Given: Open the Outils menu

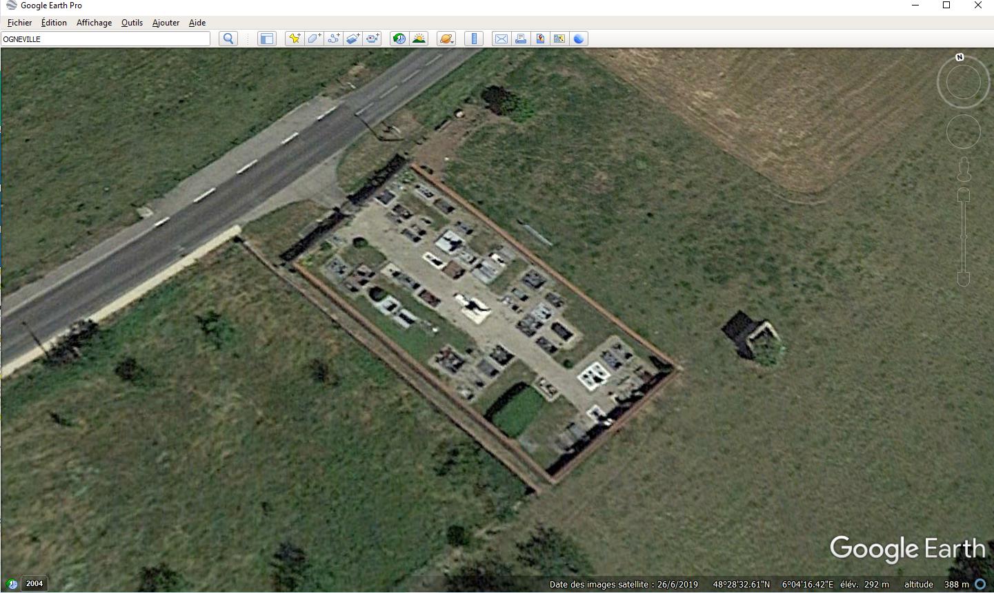Looking at the screenshot, I should [x=132, y=23].
